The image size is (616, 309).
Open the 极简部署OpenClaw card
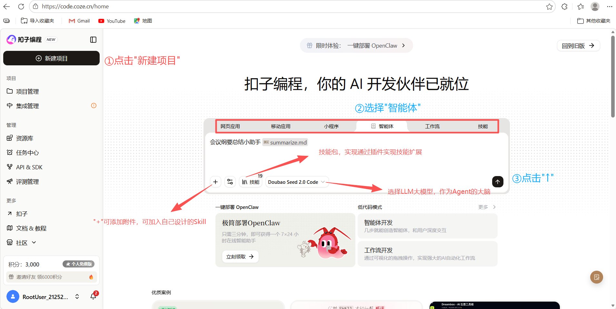(x=285, y=240)
